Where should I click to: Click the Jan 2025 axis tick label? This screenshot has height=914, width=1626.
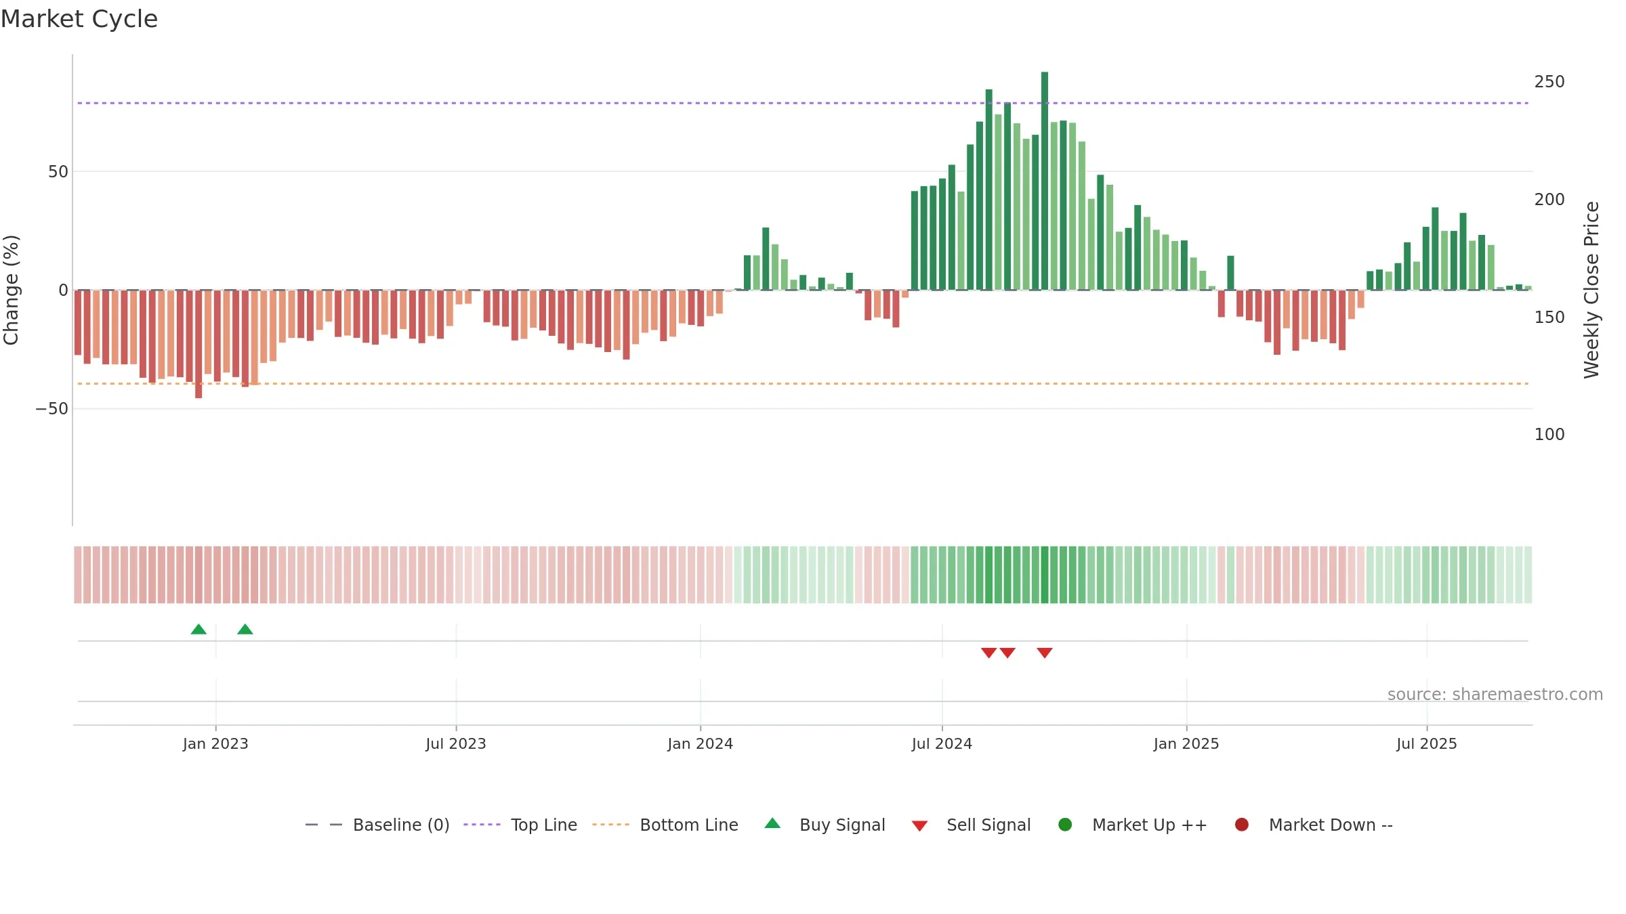click(x=1186, y=743)
